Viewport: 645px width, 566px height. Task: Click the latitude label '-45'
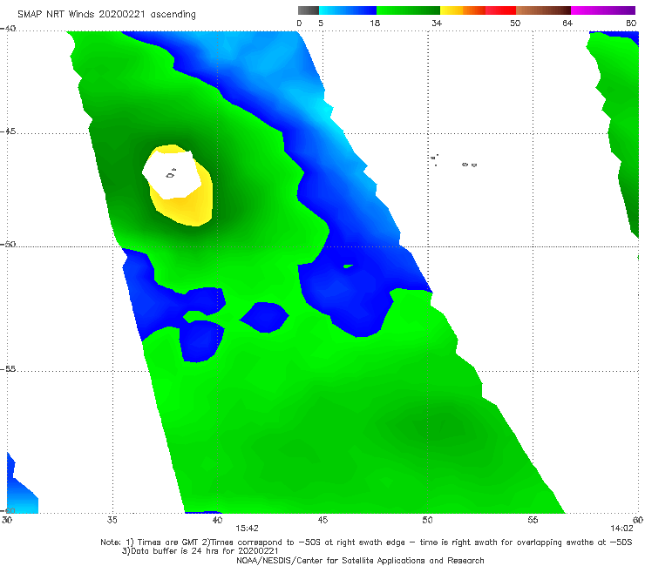pyautogui.click(x=8, y=131)
